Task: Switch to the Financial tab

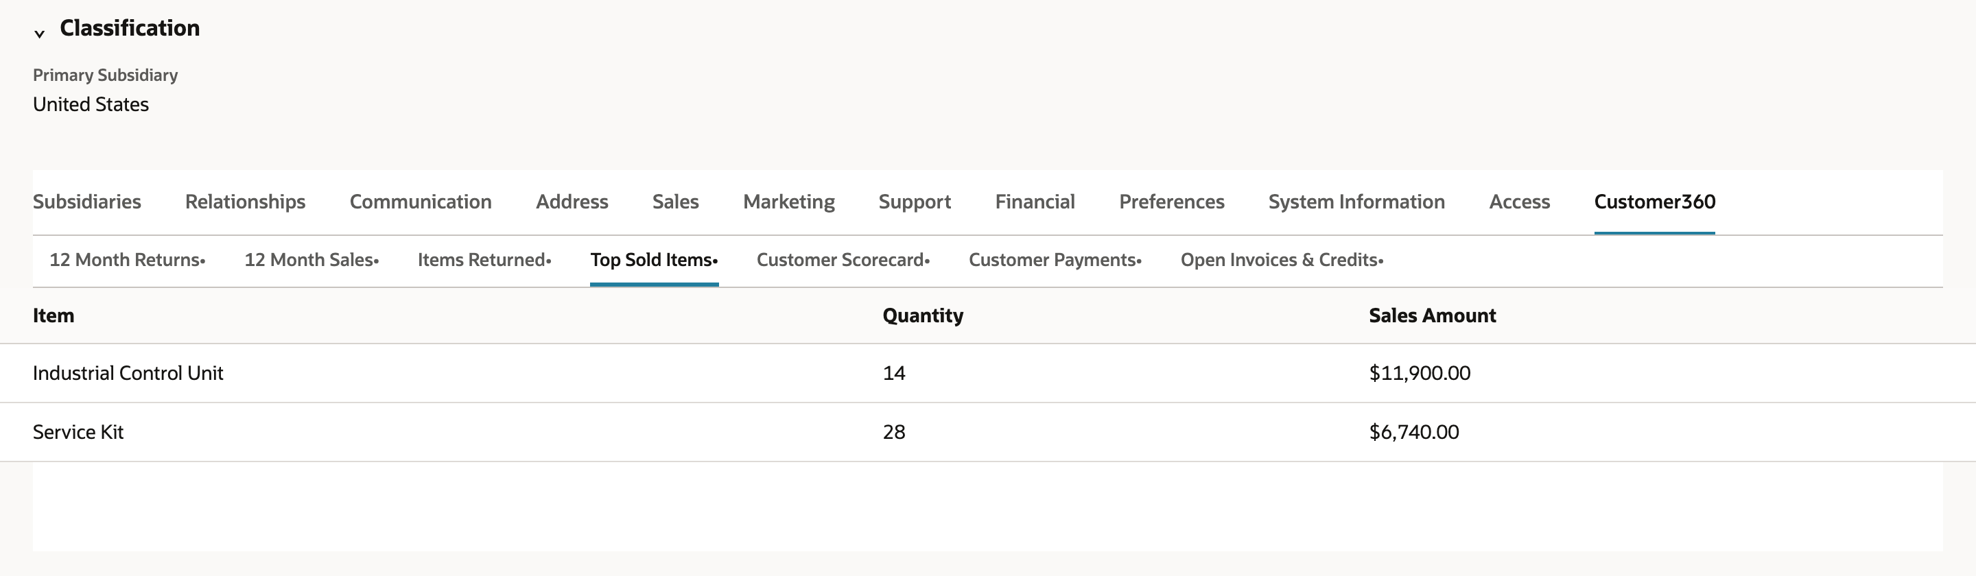Action: pos(1035,202)
